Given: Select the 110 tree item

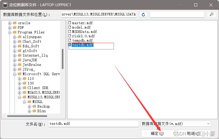Looking at the screenshot, I should [x=31, y=79].
